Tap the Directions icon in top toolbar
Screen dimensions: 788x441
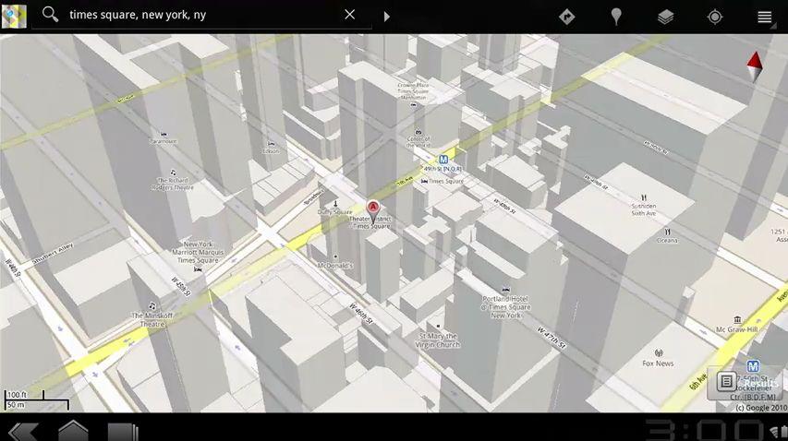click(566, 17)
